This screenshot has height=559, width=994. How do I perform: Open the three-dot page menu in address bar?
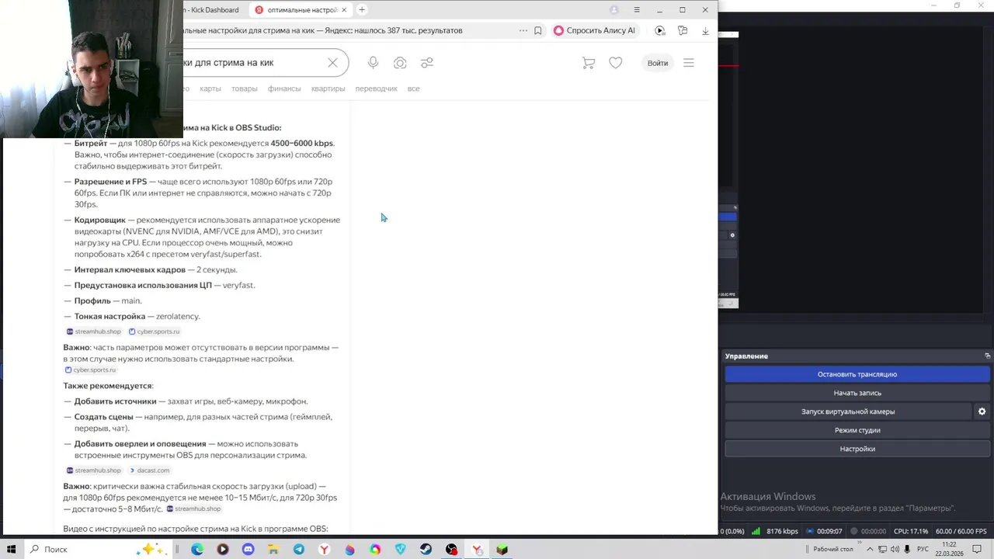pyautogui.click(x=523, y=30)
